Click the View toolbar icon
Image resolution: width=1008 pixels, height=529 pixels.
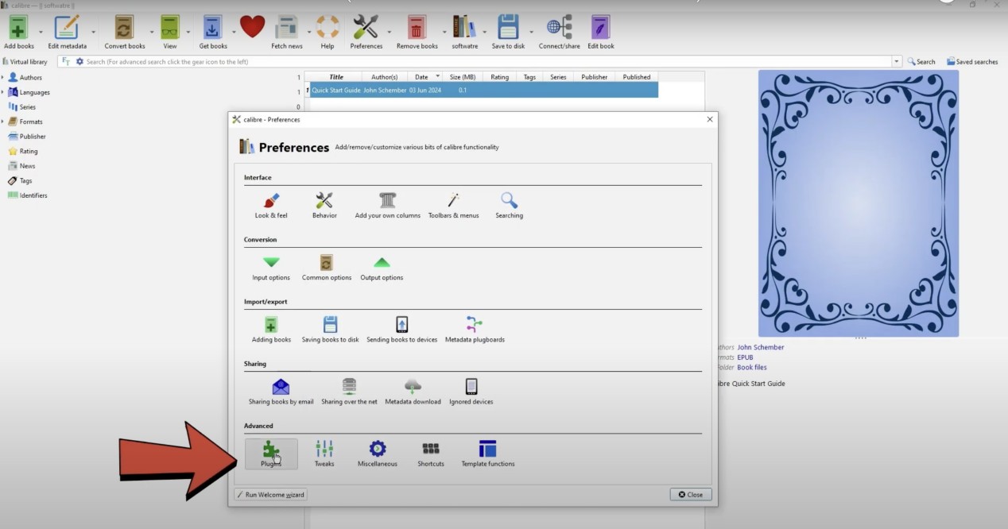[170, 32]
